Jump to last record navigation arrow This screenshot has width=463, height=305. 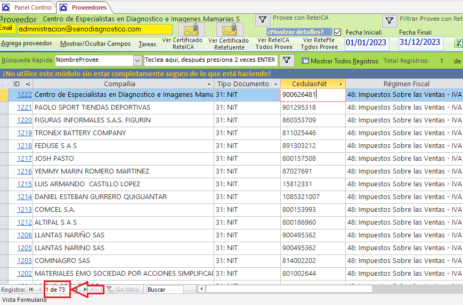(86, 290)
